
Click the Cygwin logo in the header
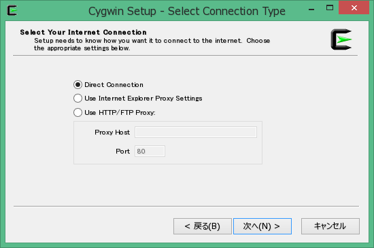[x=341, y=39]
